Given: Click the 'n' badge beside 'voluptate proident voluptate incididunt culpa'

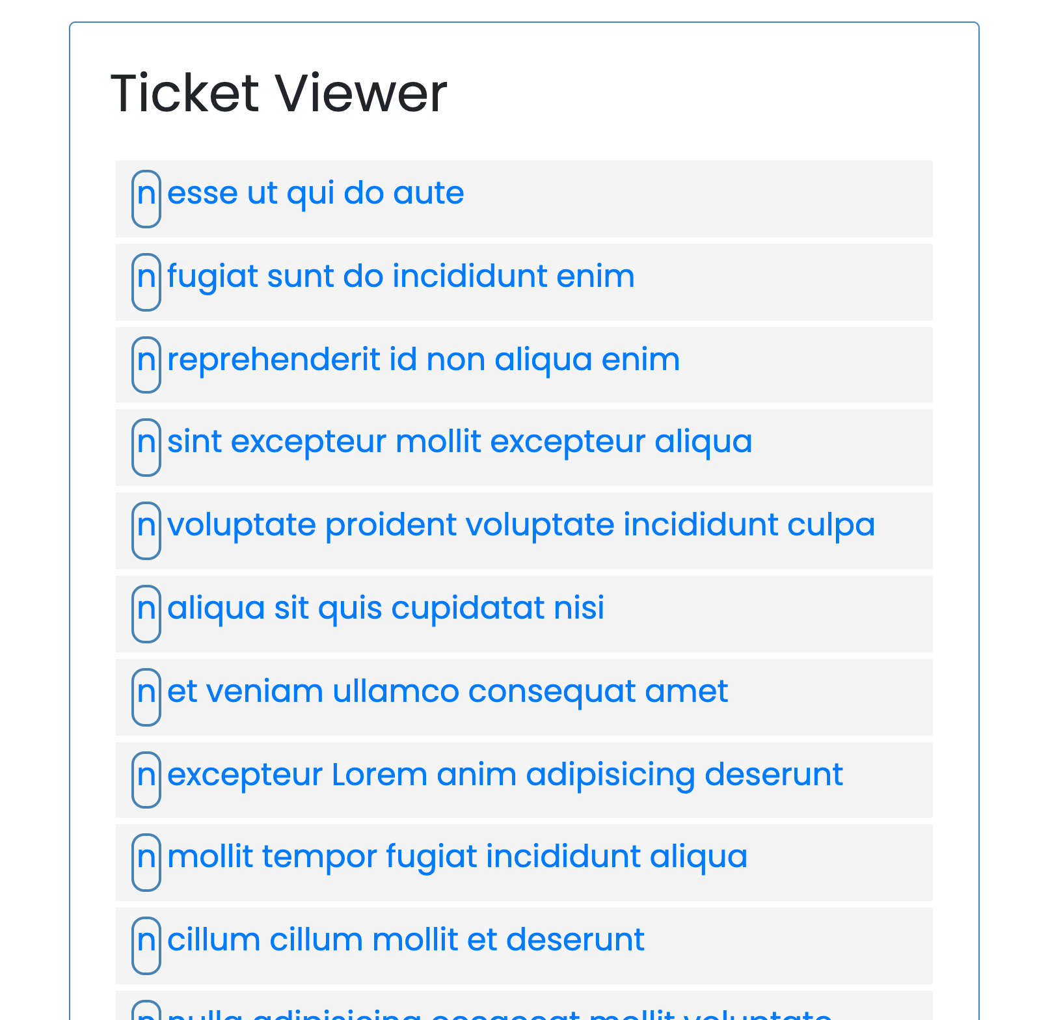Looking at the screenshot, I should (x=146, y=531).
